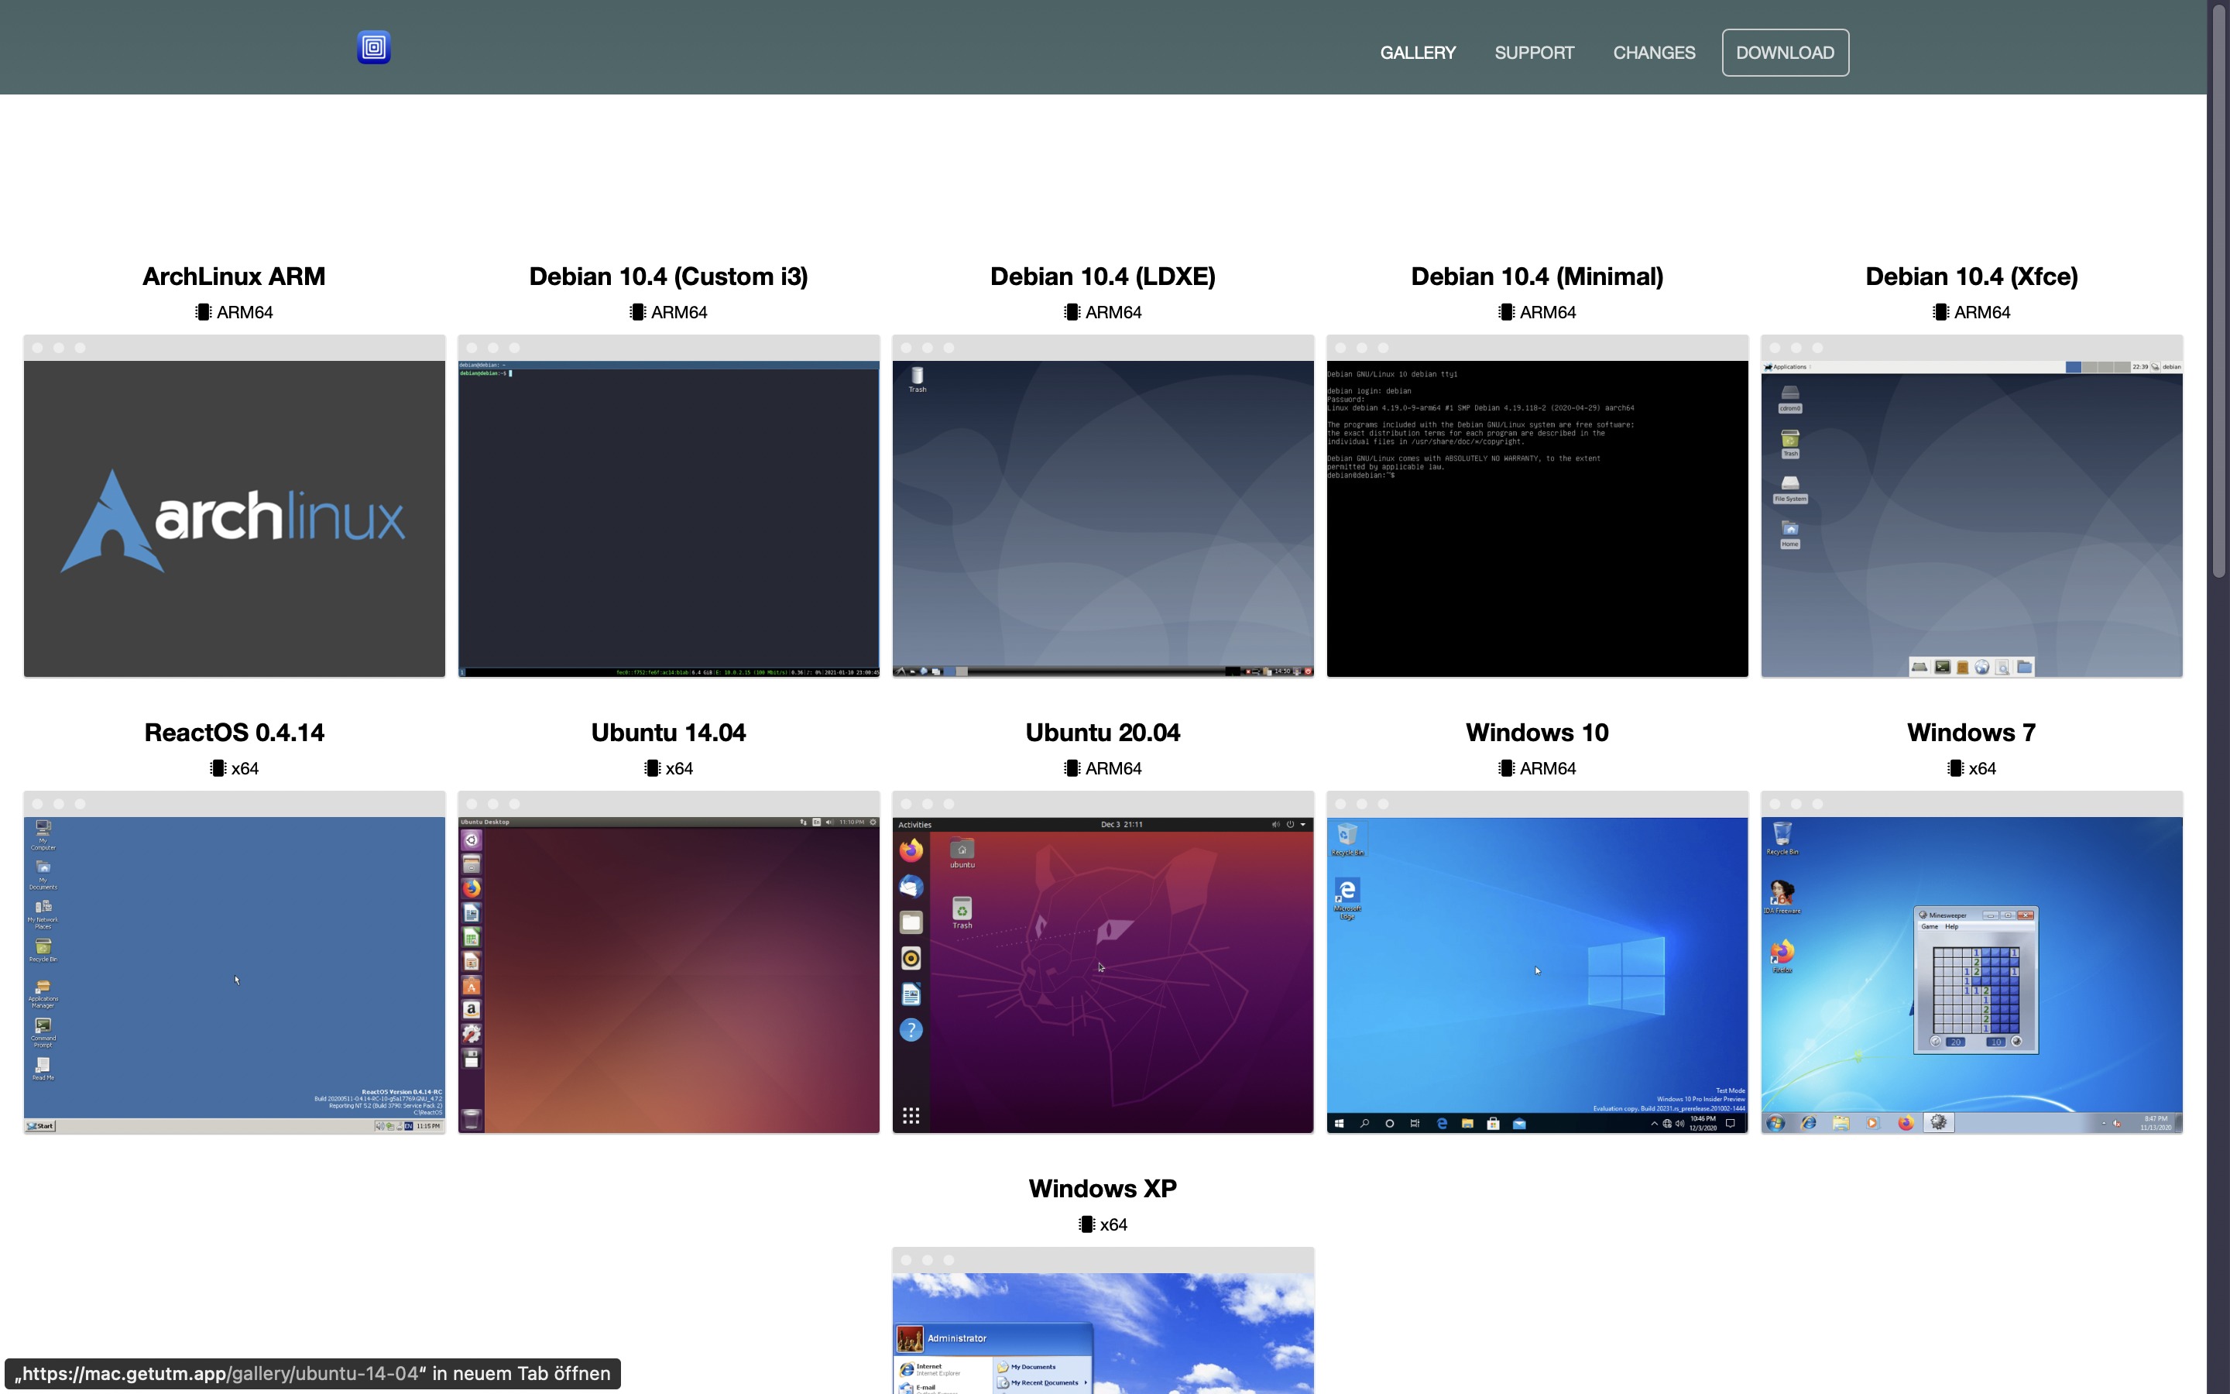Open the ArchLinux logo screenshot thumbnail
Image resolution: width=2230 pixels, height=1394 pixels.
234,517
